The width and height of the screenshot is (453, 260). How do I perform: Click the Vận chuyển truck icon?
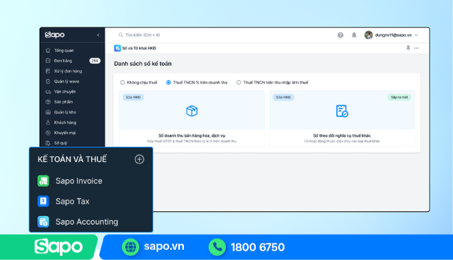tap(48, 92)
